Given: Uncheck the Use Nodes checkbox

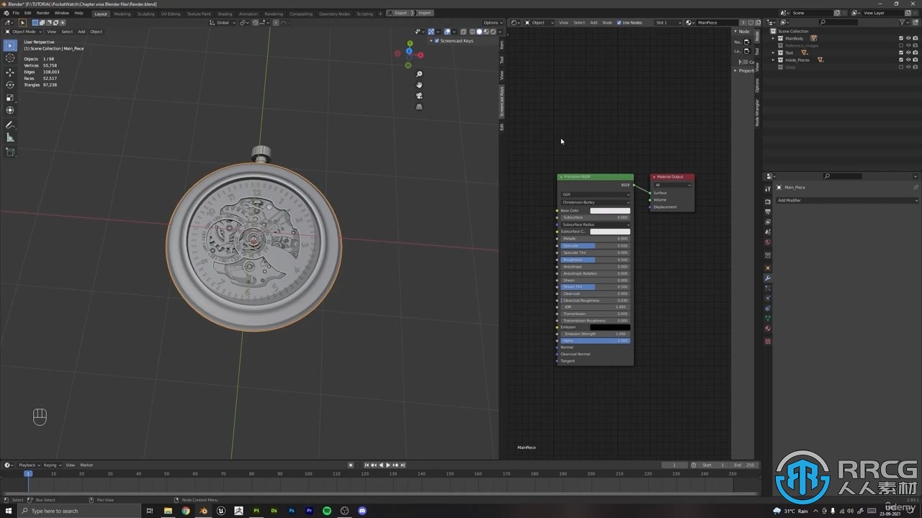Looking at the screenshot, I should click(619, 22).
